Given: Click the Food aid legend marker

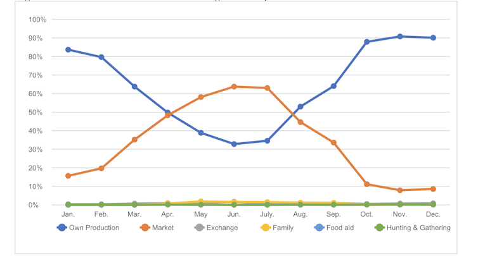Looking at the screenshot, I should pyautogui.click(x=319, y=228).
